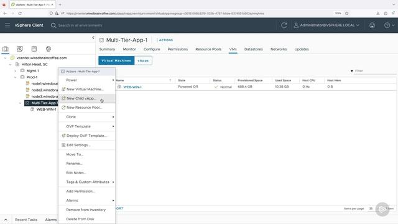
Task: Switch to the Networks tab
Action: pyautogui.click(x=279, y=49)
